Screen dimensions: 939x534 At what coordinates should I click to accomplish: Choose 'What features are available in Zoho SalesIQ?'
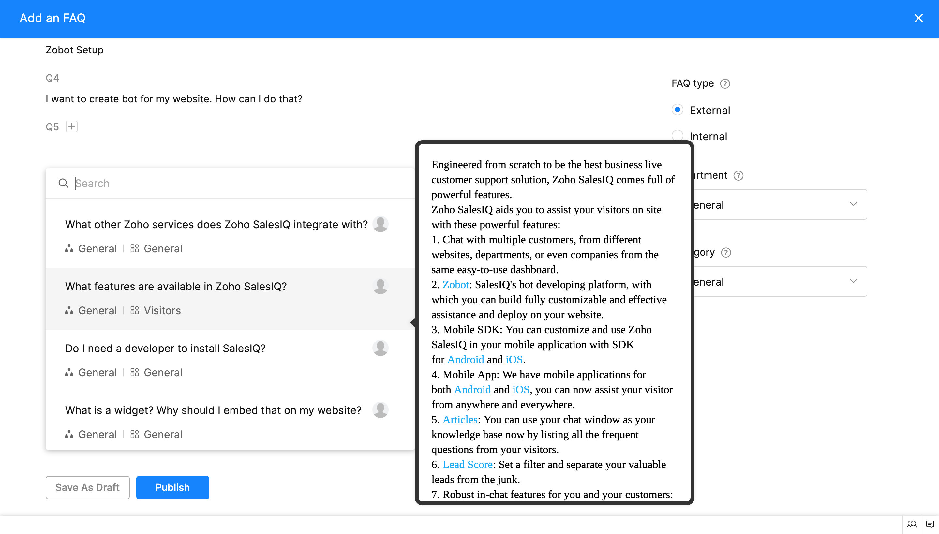tap(176, 287)
